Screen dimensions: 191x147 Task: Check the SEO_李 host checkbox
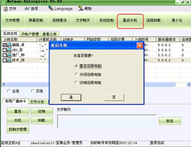pos(4,50)
